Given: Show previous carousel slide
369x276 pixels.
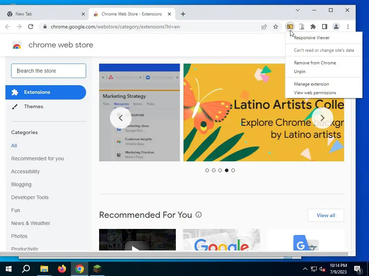Looking at the screenshot, I should point(120,118).
